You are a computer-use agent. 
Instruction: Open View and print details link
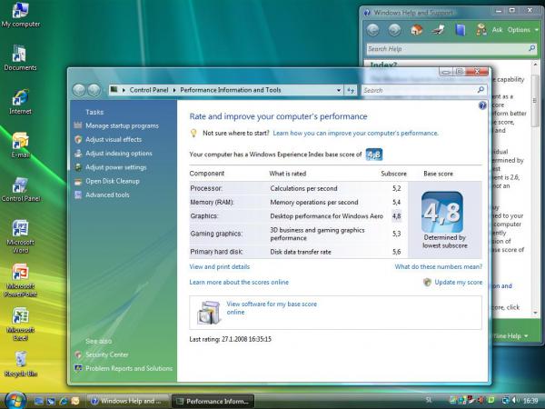pos(219,267)
